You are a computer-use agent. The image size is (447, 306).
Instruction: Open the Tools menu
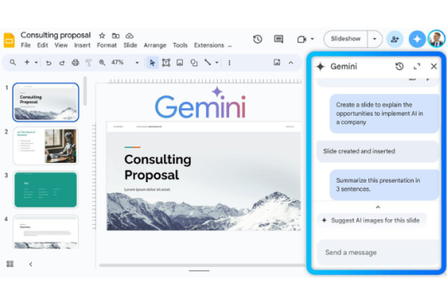[180, 45]
